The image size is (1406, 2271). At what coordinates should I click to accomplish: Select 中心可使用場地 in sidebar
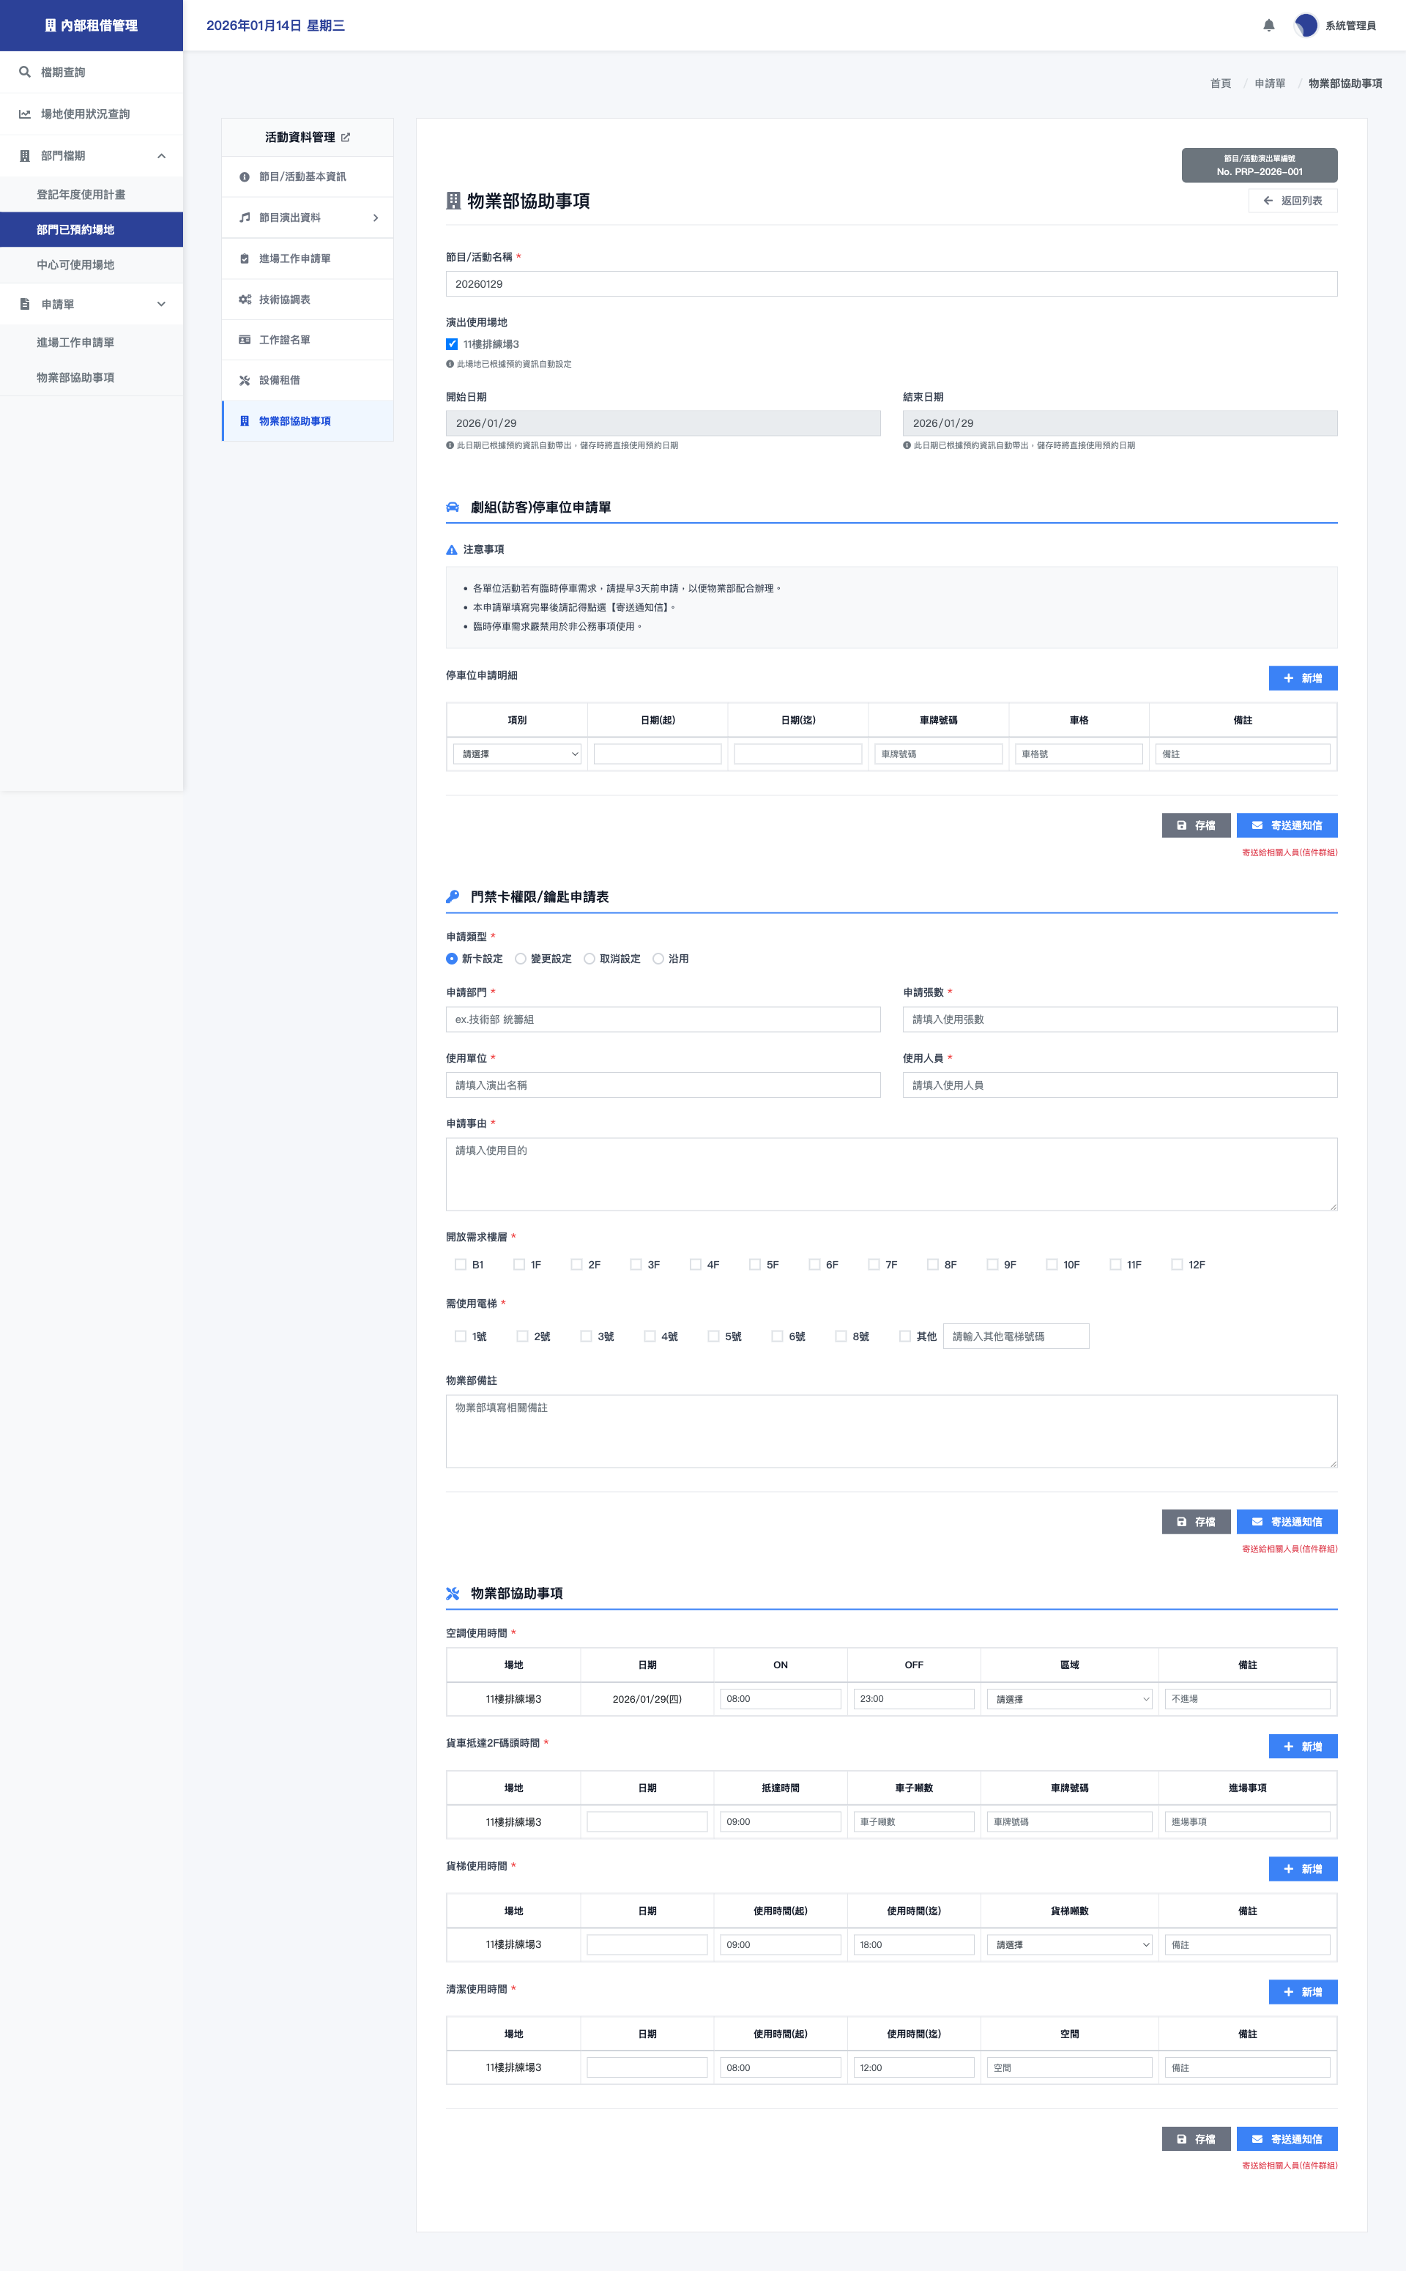click(x=75, y=265)
